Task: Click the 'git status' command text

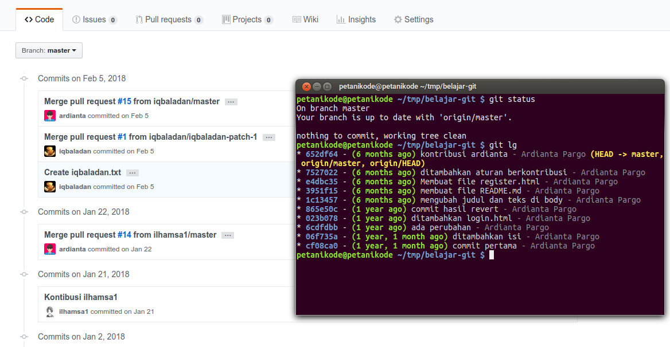Action: point(512,99)
